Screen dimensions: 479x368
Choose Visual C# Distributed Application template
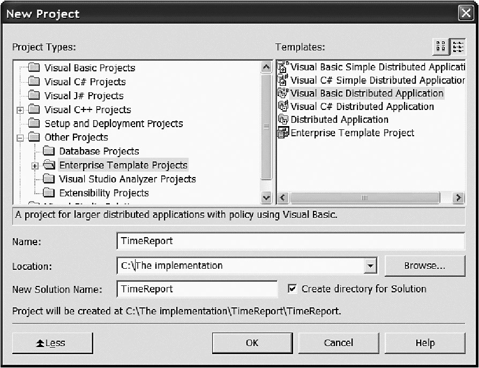[x=362, y=107]
